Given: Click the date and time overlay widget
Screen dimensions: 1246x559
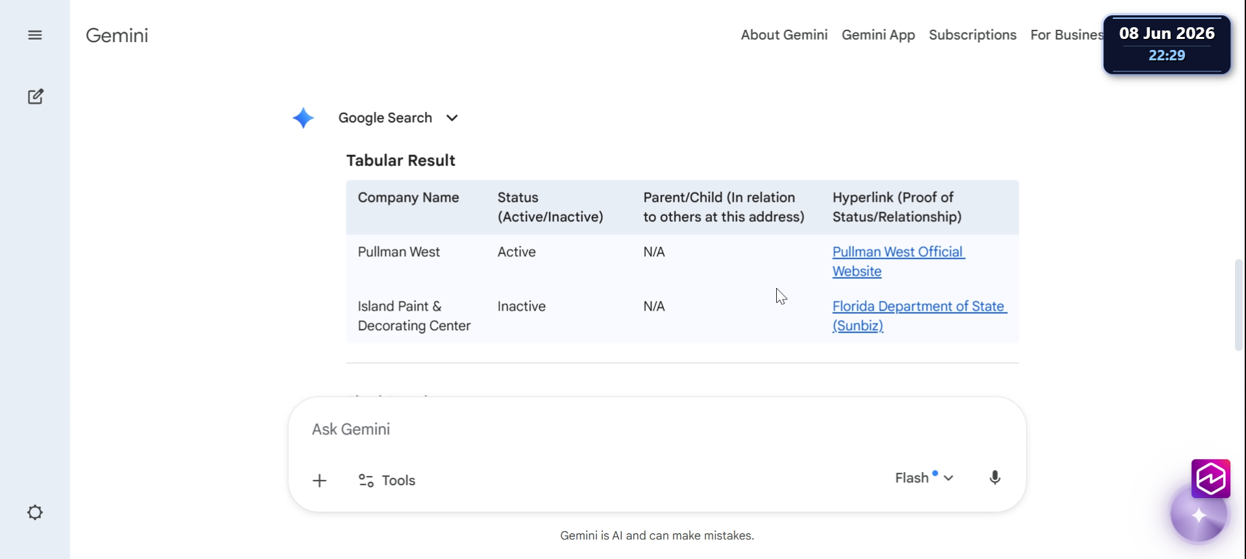Looking at the screenshot, I should [1167, 44].
